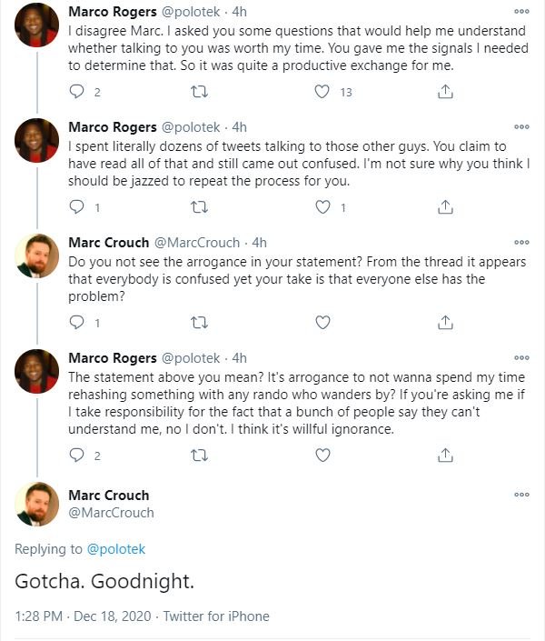Image resolution: width=545 pixels, height=641 pixels.
Task: Retweet the 'dozens of tweets' tweet
Action: click(x=199, y=207)
